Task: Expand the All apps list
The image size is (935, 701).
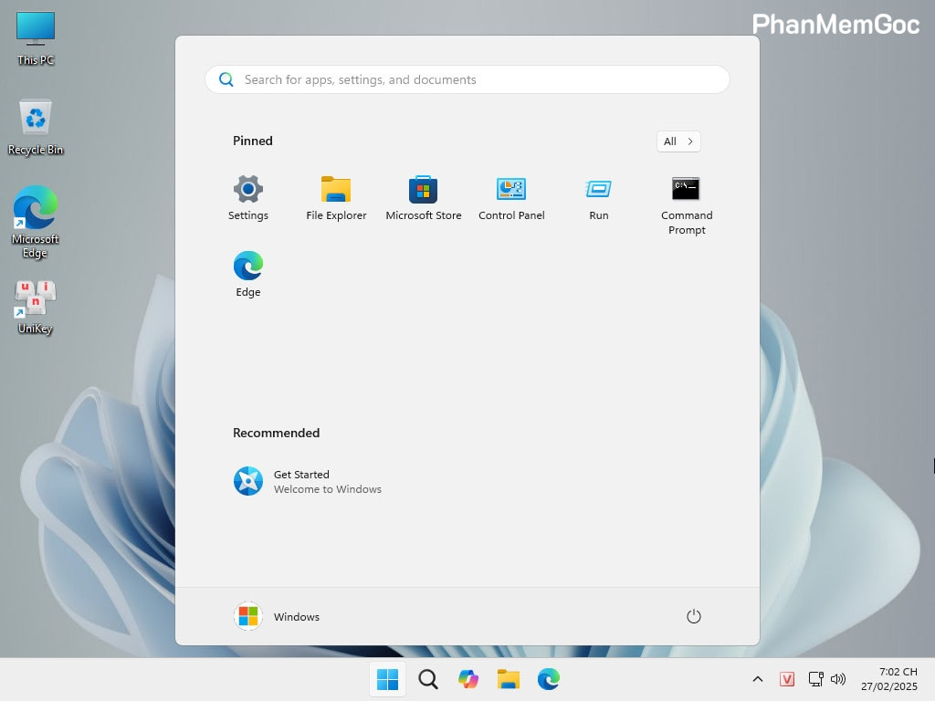Action: click(678, 141)
